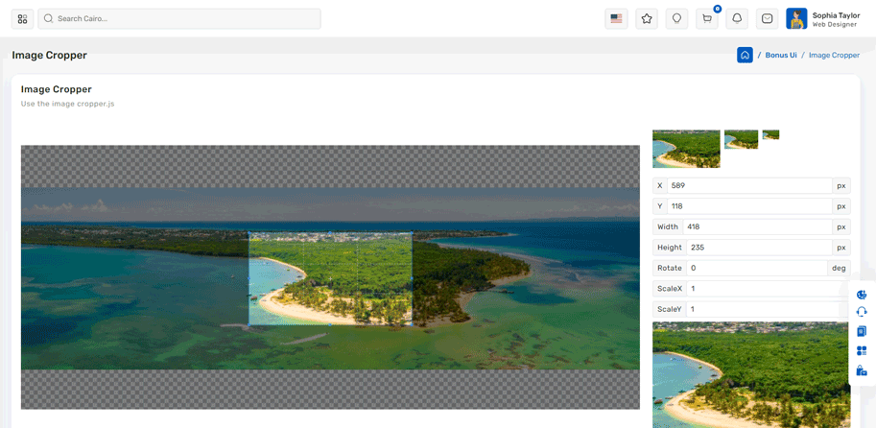The height and width of the screenshot is (428, 876).
Task: Open the apps grid menu icon
Action: tap(22, 18)
